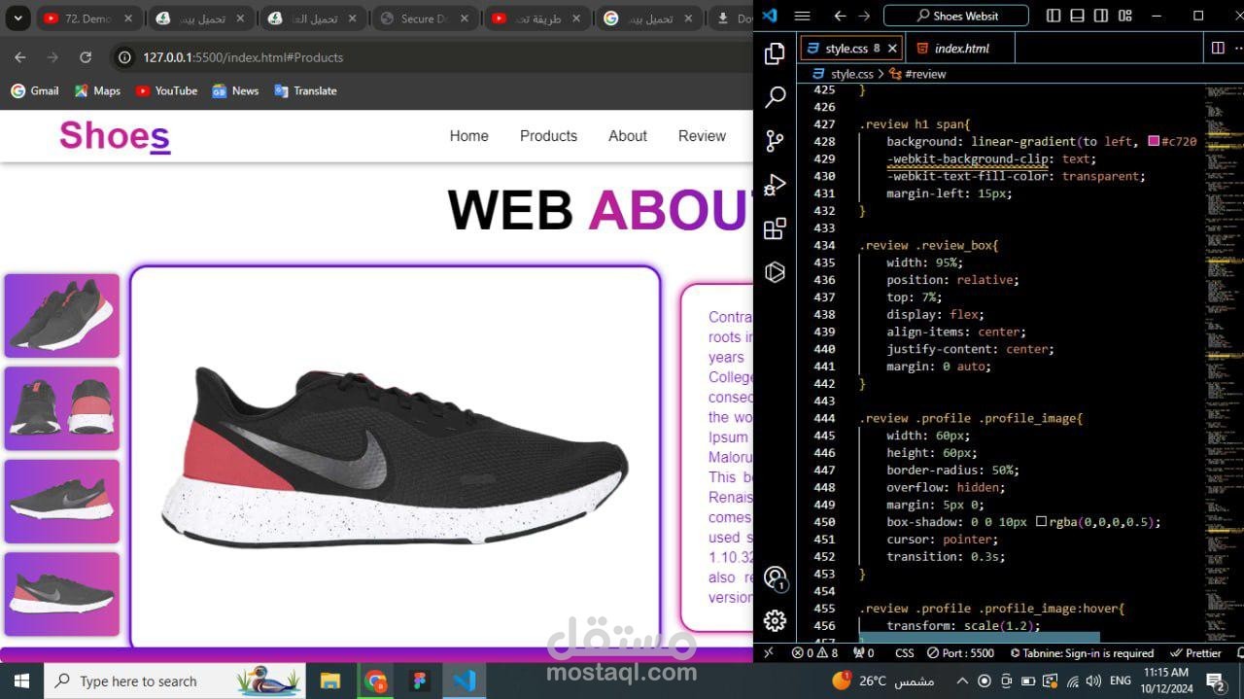Open the Explorer view in VS Code

point(775,53)
